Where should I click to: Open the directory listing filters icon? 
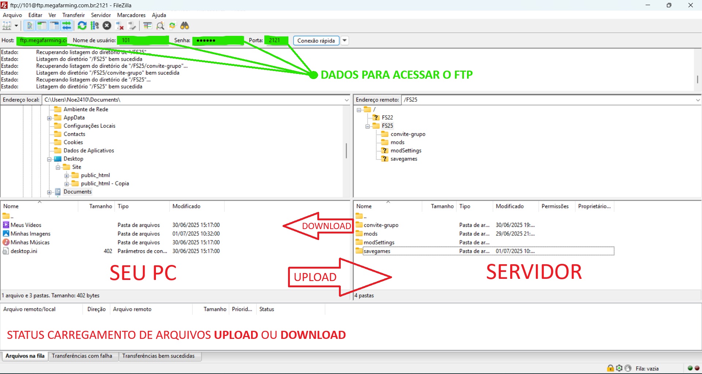pyautogui.click(x=148, y=26)
